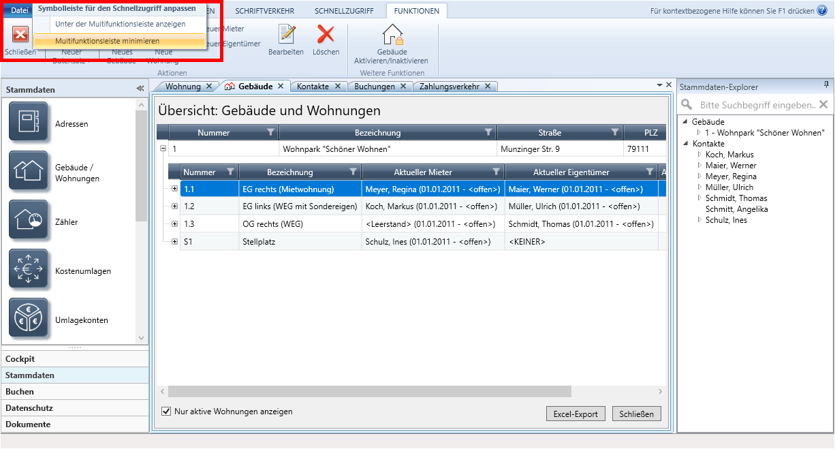Open Zähler sidebar icon
This screenshot has width=835, height=449.
pyautogui.click(x=29, y=220)
